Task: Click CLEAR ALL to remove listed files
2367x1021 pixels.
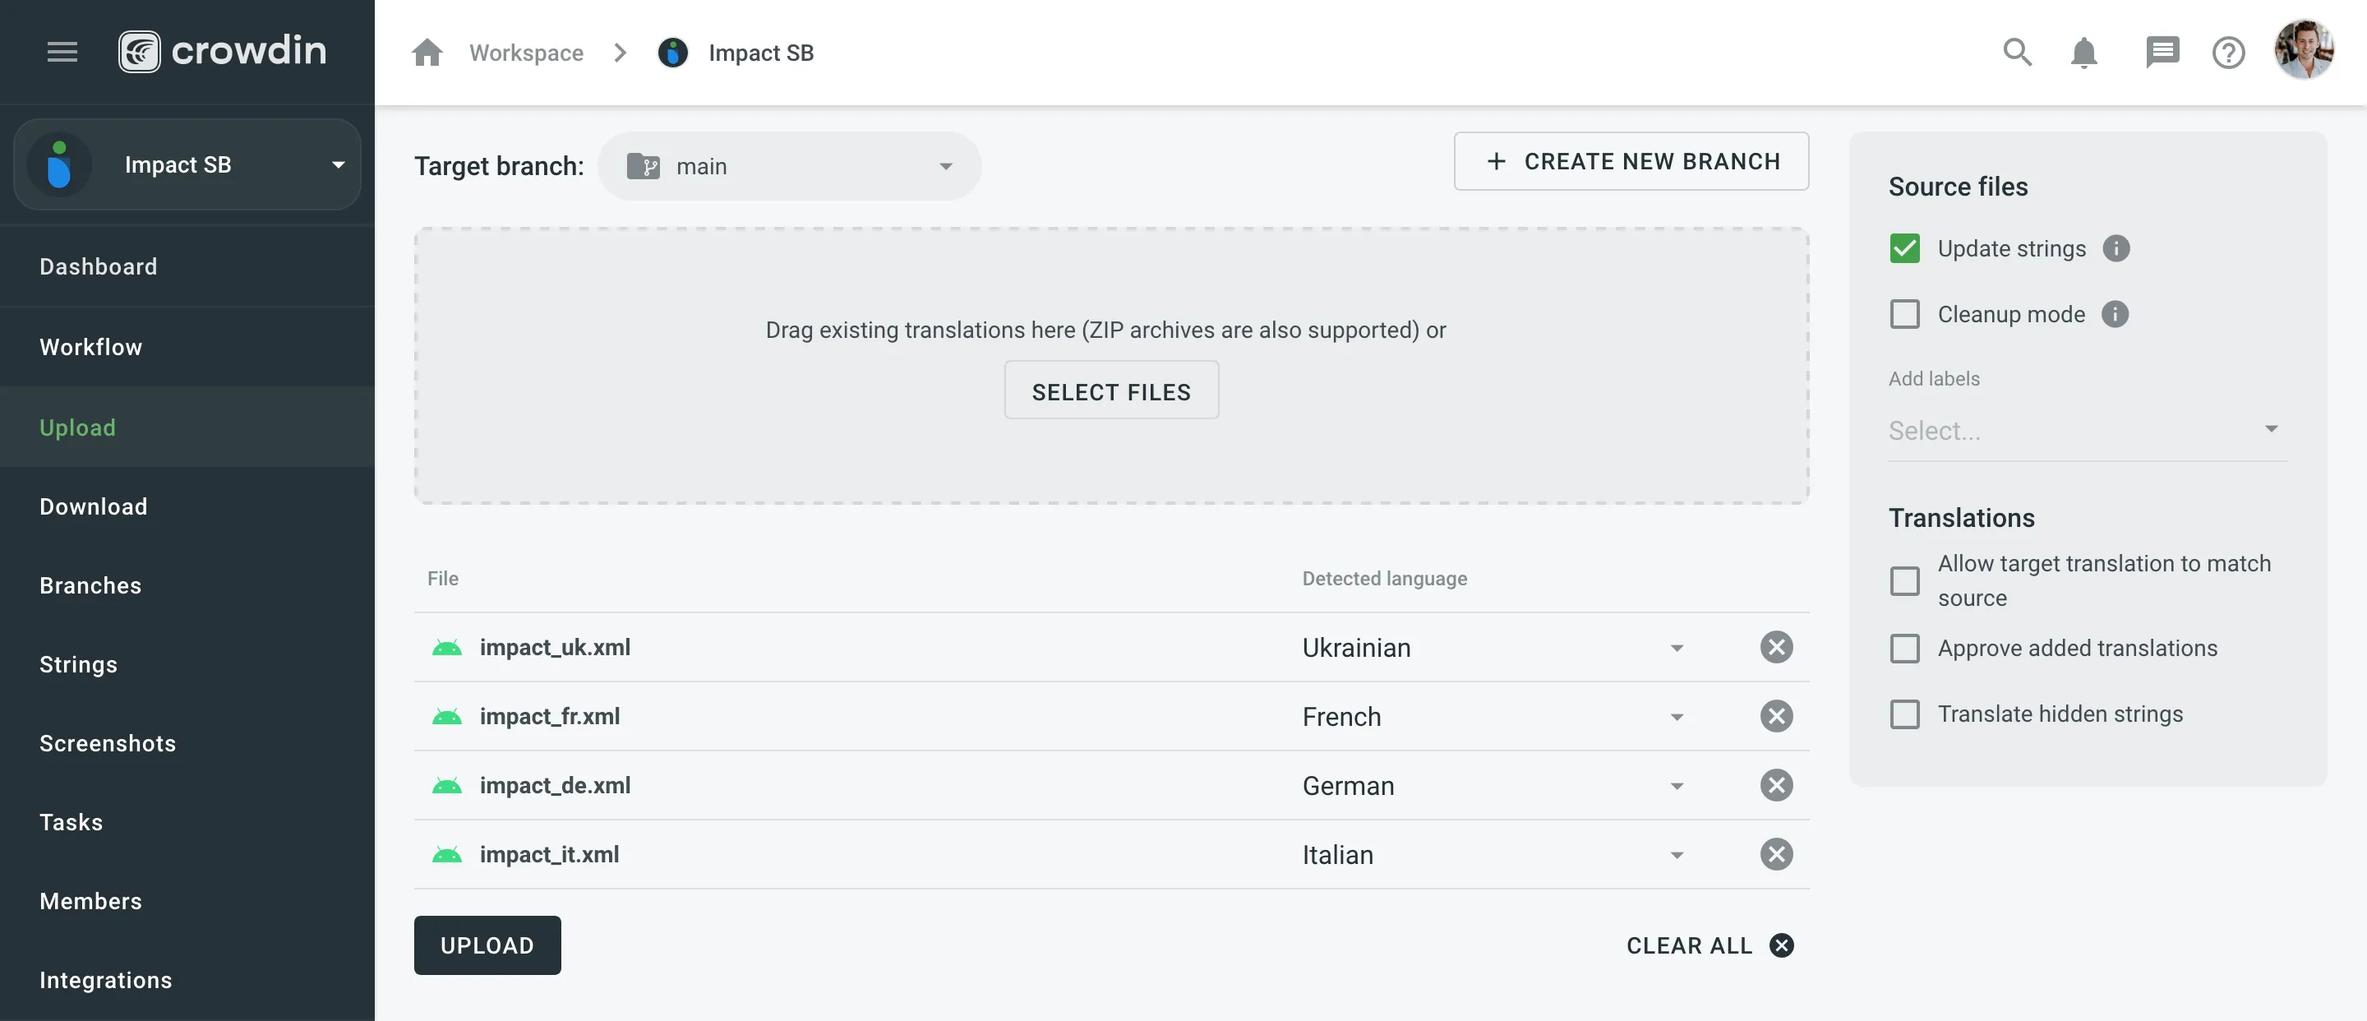Action: (x=1691, y=945)
